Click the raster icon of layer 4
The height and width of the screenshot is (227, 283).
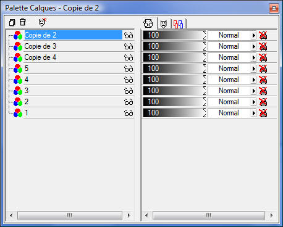pos(18,80)
